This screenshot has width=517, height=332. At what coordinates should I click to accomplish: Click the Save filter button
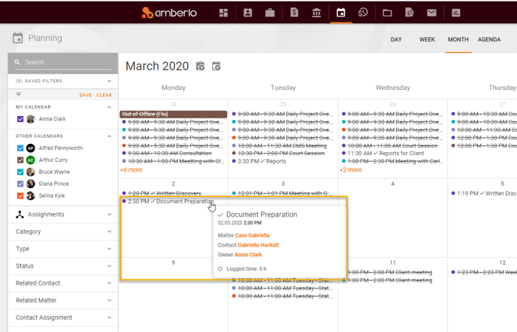[x=86, y=95]
